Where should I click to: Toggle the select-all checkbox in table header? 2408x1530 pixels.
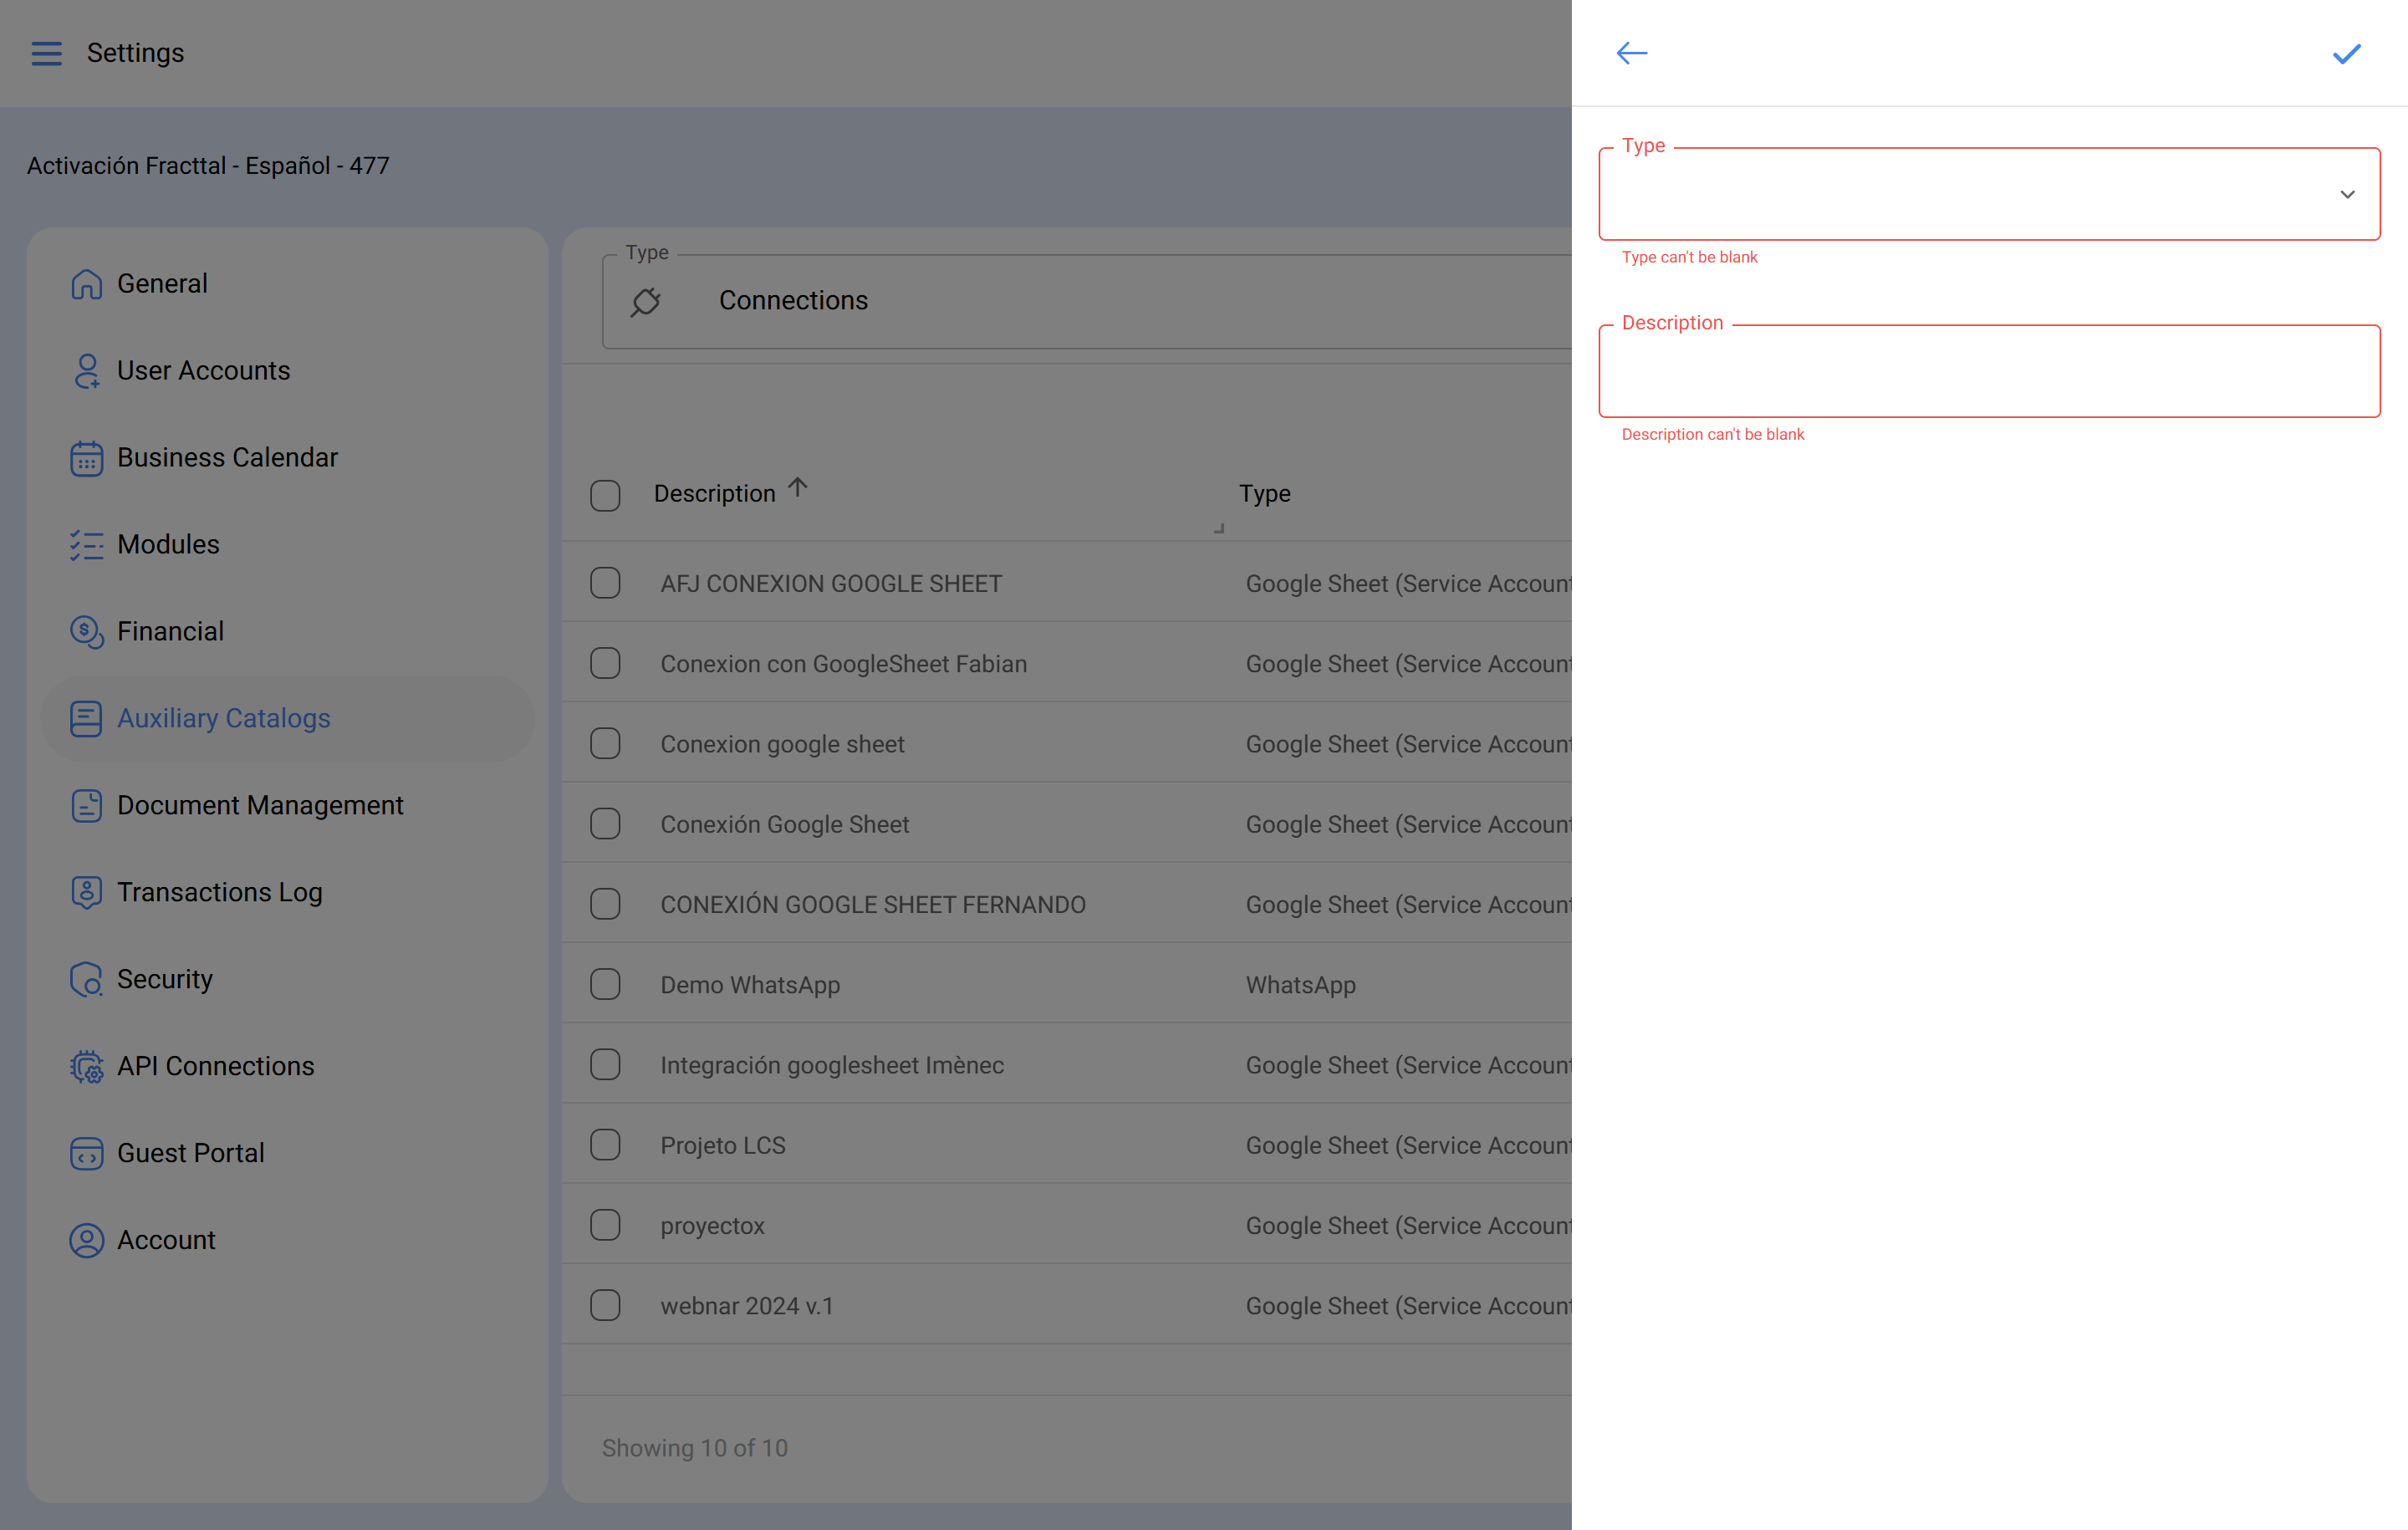click(x=605, y=494)
